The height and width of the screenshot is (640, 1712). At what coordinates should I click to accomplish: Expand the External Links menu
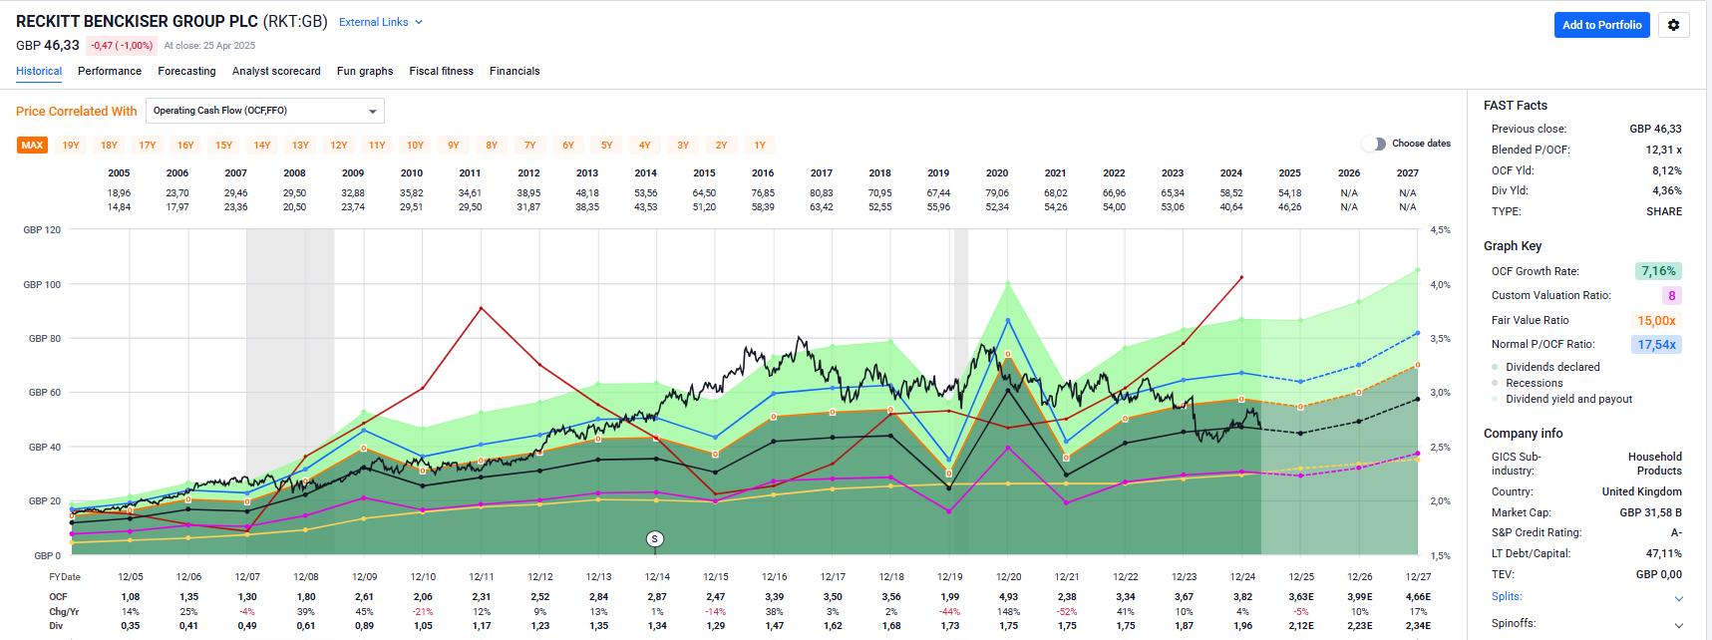coord(381,22)
